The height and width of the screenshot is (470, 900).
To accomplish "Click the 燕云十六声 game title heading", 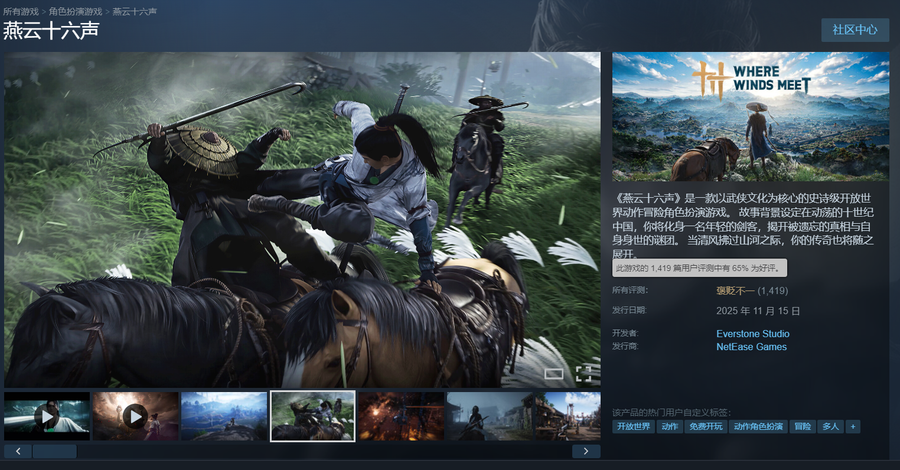I will 51,31.
